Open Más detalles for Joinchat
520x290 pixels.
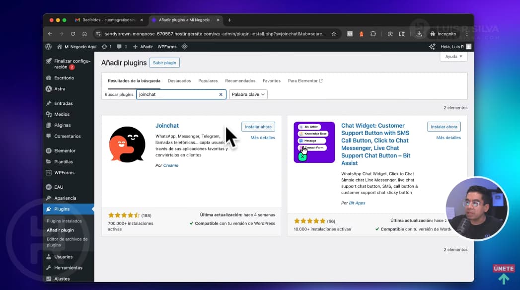[263, 138]
